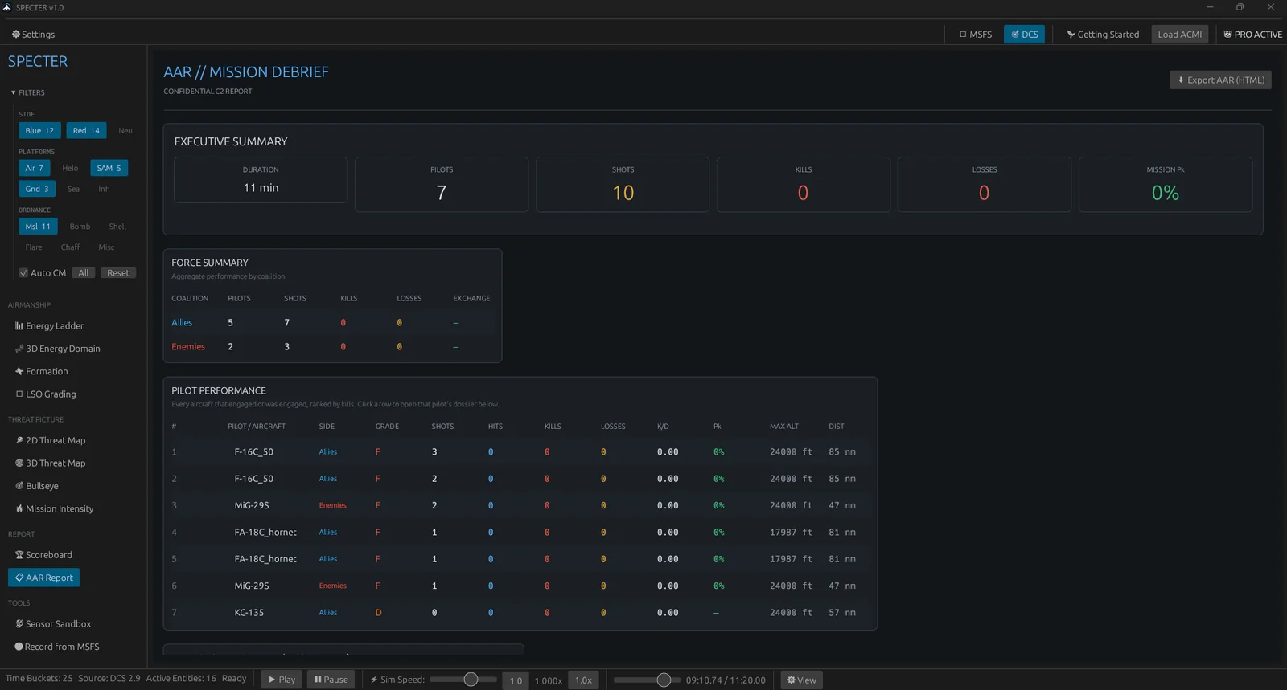Click the Enemies coalition row
The image size is (1287, 690).
click(332, 347)
